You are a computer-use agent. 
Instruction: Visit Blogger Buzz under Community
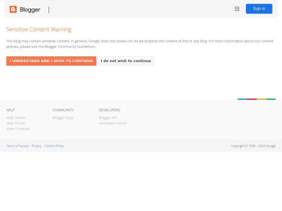coord(63,118)
